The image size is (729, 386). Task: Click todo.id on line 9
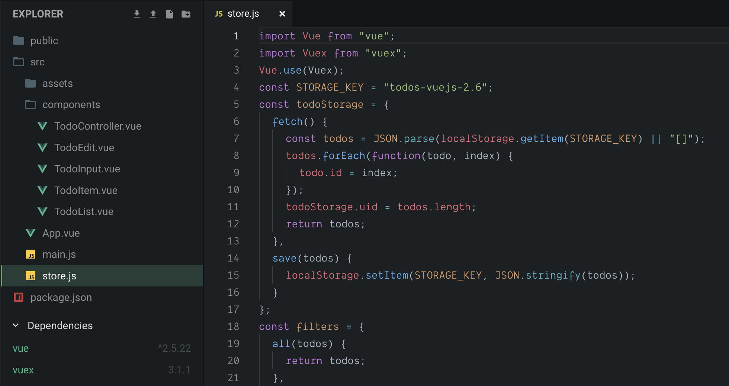coord(321,173)
